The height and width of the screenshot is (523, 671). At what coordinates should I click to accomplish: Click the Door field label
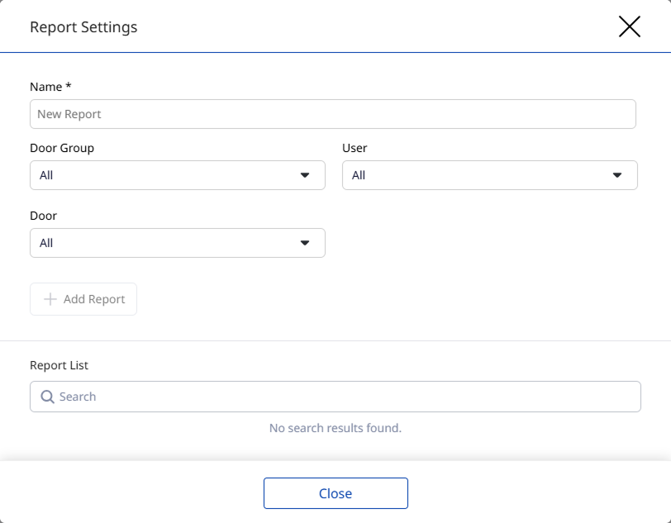43,216
